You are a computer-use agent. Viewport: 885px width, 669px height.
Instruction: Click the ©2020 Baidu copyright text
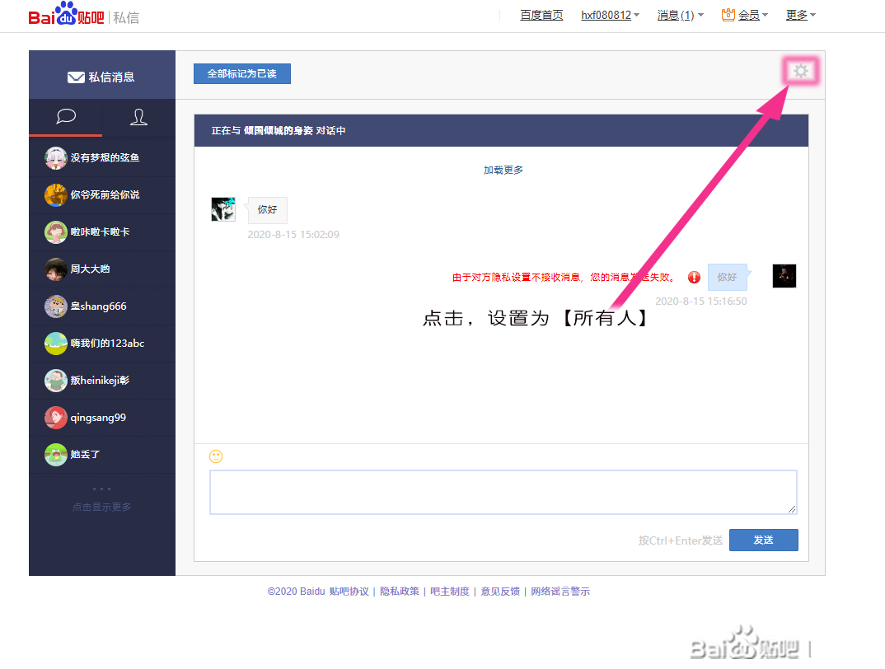(x=297, y=592)
